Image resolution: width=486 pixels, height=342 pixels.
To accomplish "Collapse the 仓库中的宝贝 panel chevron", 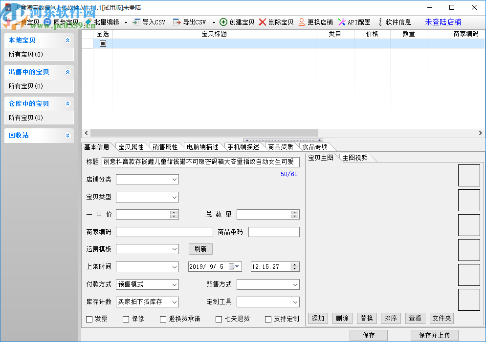I will (67, 103).
